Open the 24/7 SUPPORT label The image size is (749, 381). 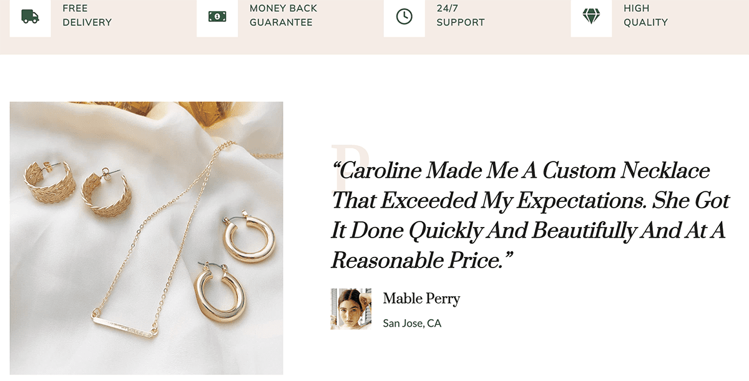pos(461,16)
